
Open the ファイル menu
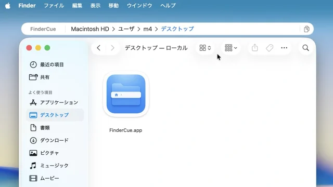pos(54,6)
